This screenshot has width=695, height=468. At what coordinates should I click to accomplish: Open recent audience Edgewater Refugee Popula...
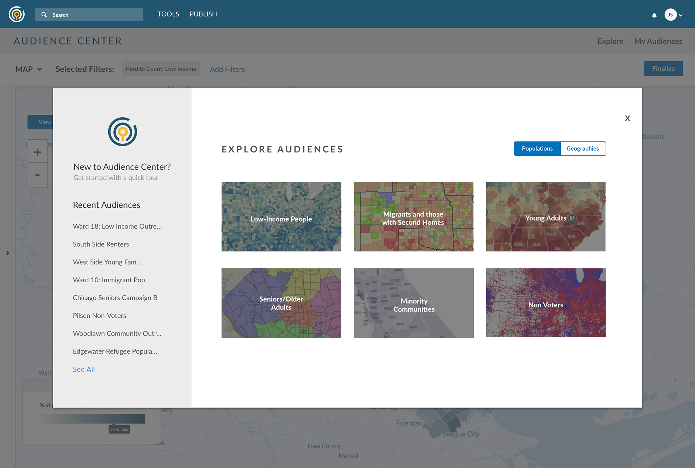click(x=115, y=351)
